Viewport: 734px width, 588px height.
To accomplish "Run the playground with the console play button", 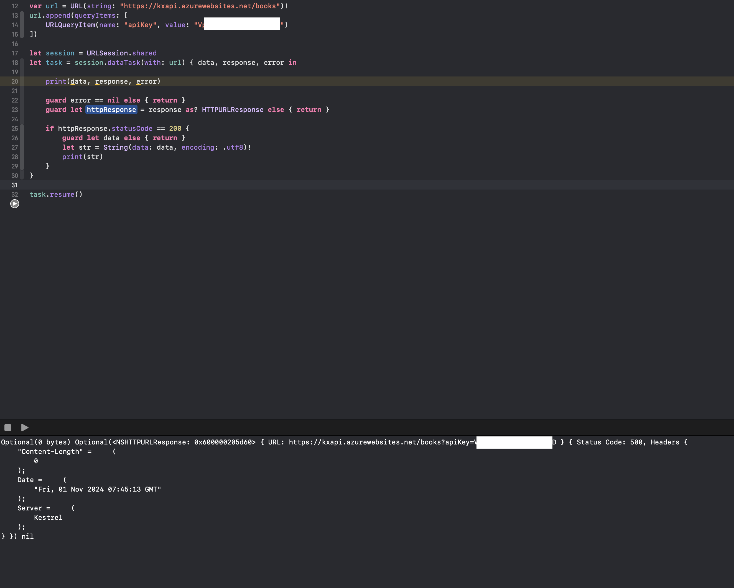I will 25,427.
